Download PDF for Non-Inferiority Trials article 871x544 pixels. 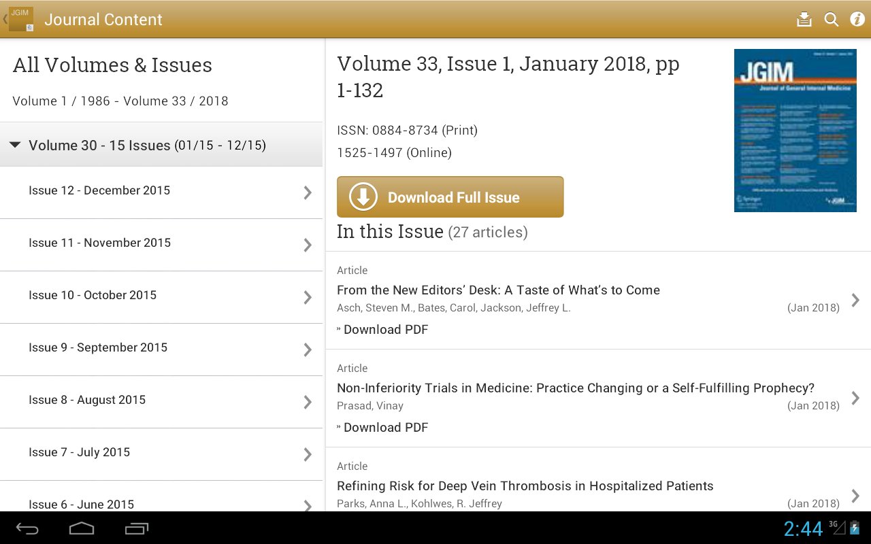click(x=385, y=427)
